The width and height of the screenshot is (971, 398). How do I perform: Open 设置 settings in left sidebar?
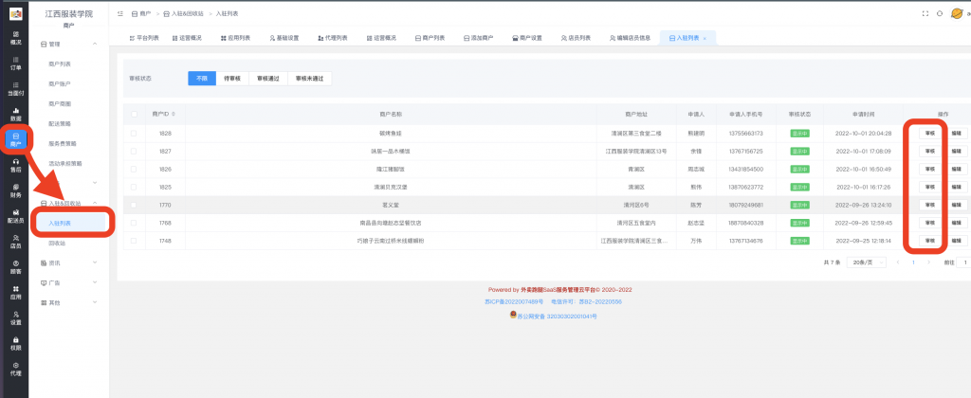click(15, 317)
